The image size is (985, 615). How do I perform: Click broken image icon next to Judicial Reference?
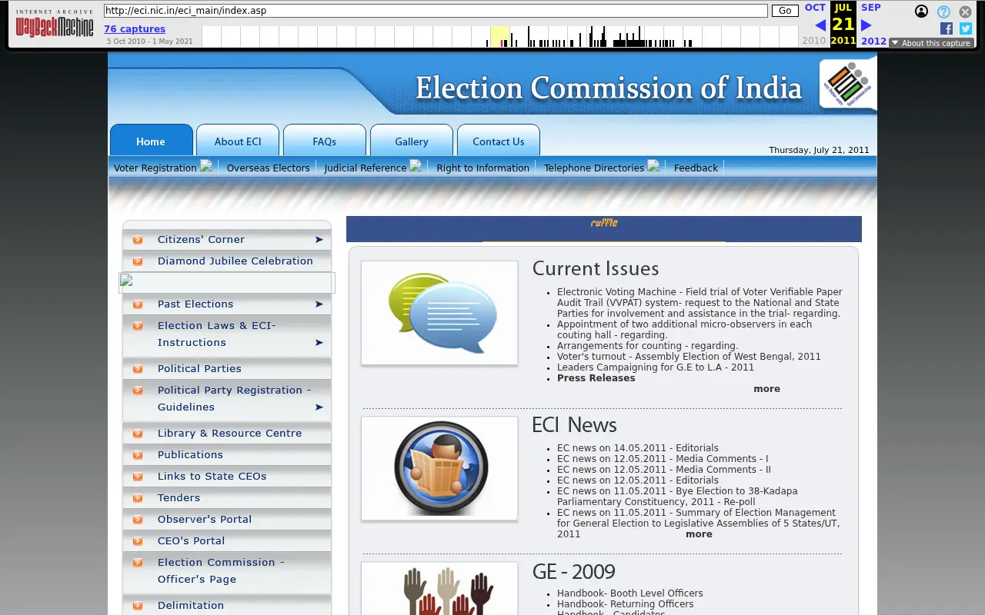[416, 165]
